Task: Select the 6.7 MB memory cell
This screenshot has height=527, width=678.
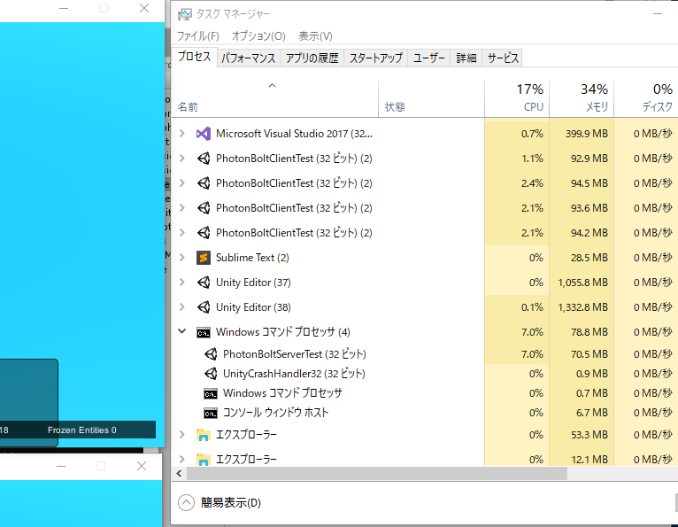Action: pos(582,413)
